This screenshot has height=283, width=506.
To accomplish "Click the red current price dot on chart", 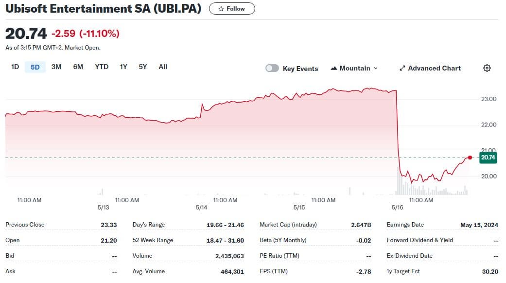I will coord(470,157).
